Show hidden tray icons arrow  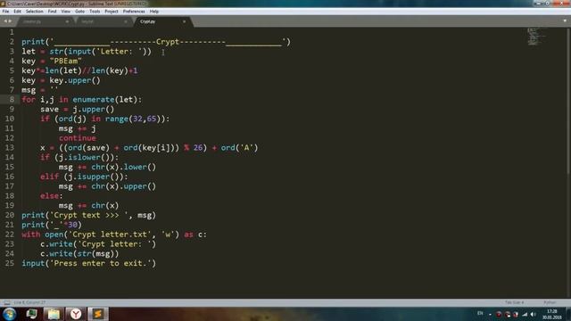tap(490, 314)
